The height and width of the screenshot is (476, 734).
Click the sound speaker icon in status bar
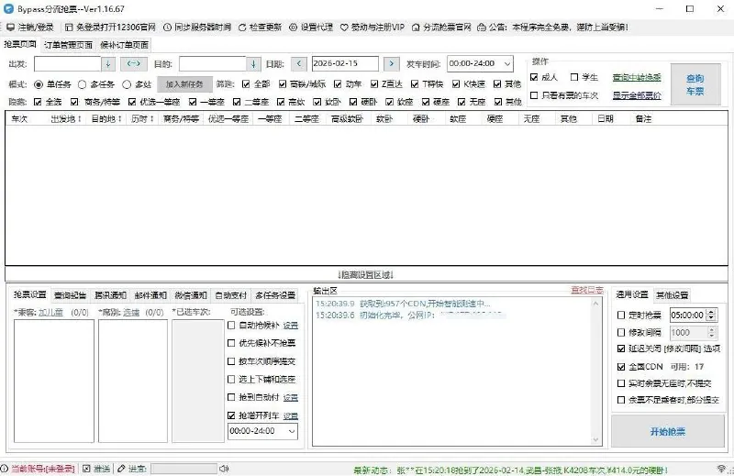coord(224,469)
